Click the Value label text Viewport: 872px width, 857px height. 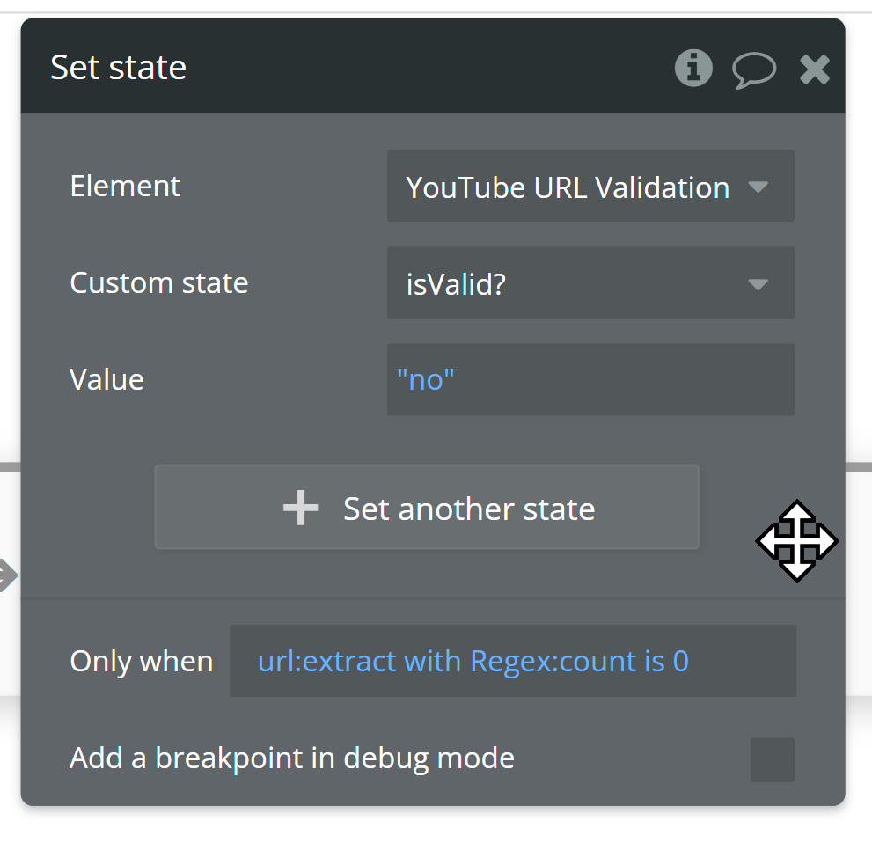[106, 379]
